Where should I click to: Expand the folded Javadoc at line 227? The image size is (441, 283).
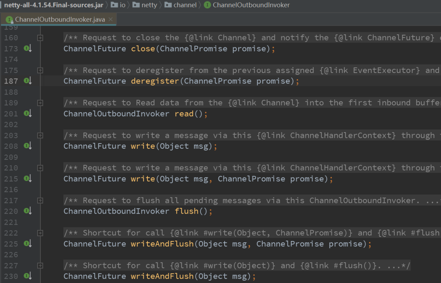pyautogui.click(x=40, y=265)
